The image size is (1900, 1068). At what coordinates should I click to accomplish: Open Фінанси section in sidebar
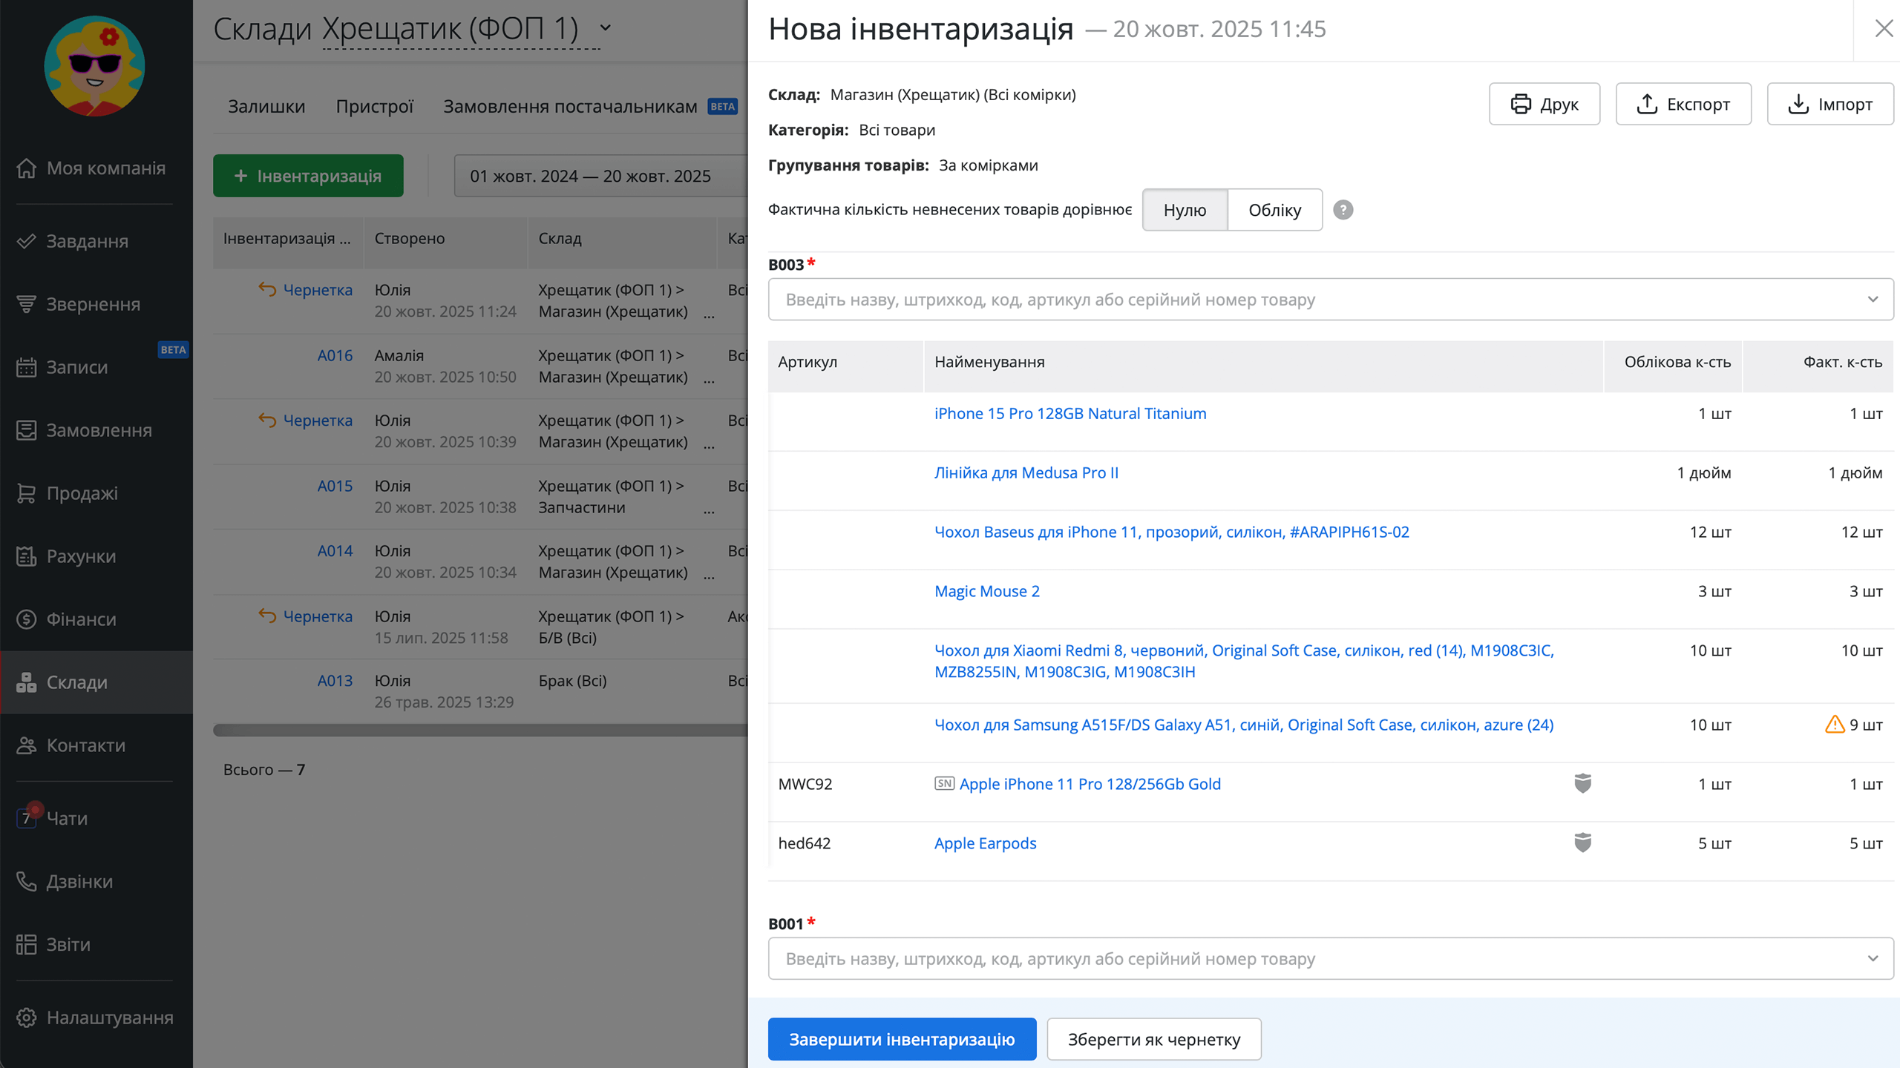click(81, 619)
